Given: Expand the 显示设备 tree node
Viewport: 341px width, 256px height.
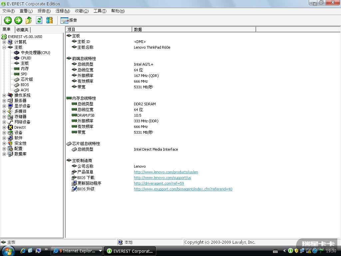Looking at the screenshot, I should coord(4,106).
